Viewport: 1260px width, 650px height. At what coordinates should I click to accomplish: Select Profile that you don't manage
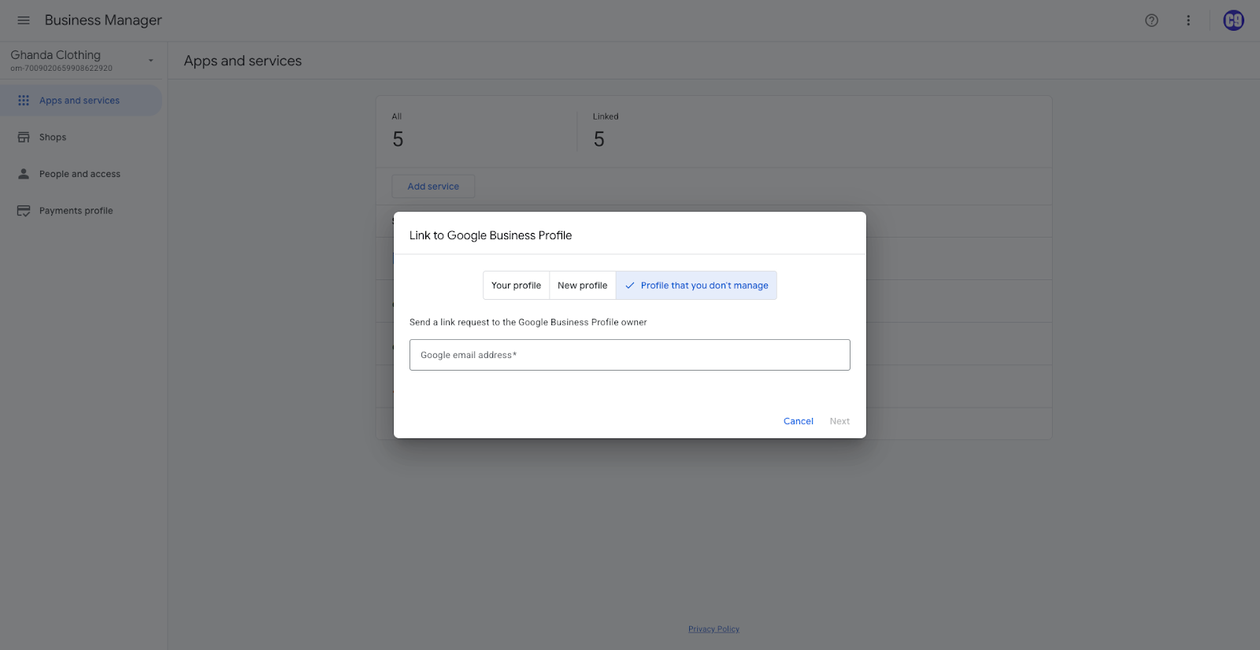[696, 286]
